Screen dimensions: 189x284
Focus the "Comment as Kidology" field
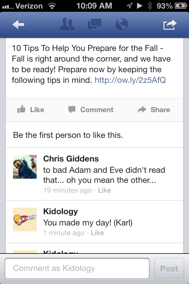pos(77,268)
